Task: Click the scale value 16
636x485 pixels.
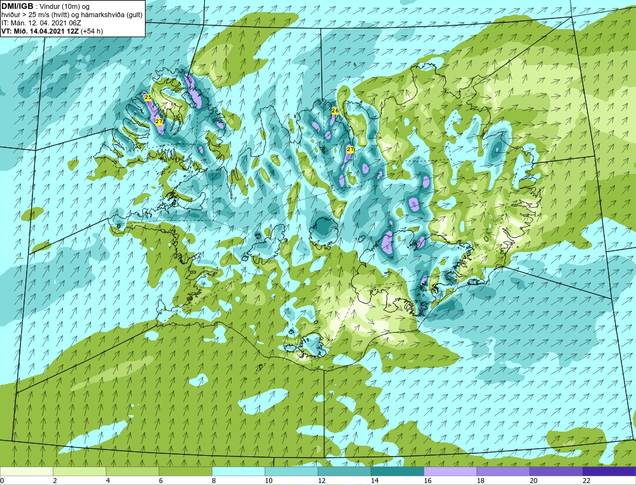Action: coord(427,481)
